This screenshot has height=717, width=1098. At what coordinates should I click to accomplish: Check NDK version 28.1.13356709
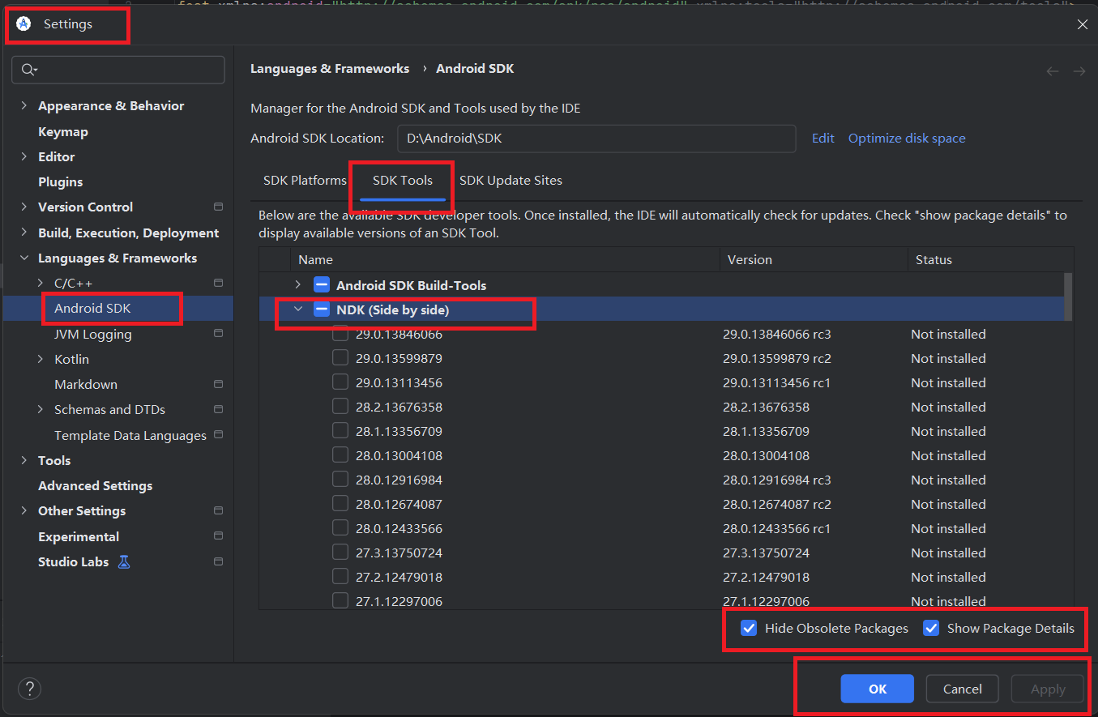tap(340, 431)
